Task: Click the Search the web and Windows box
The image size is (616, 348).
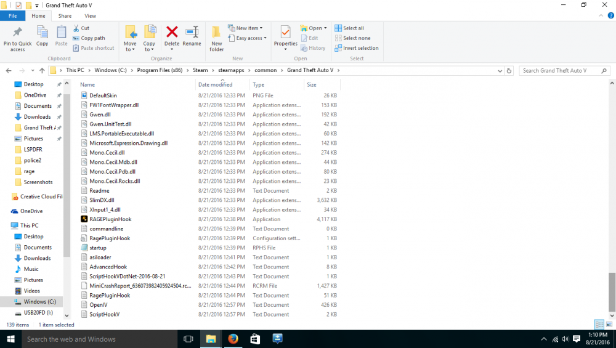Action: 99,339
